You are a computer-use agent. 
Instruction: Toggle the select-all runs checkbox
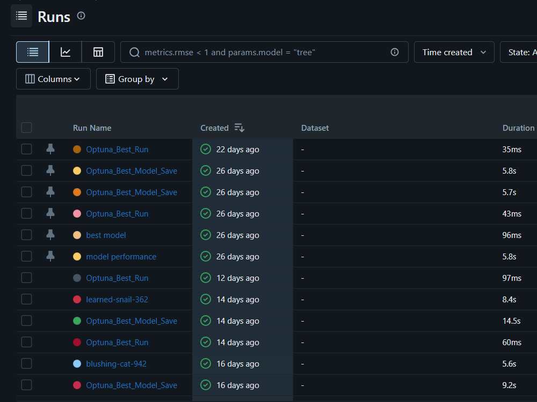(x=26, y=128)
